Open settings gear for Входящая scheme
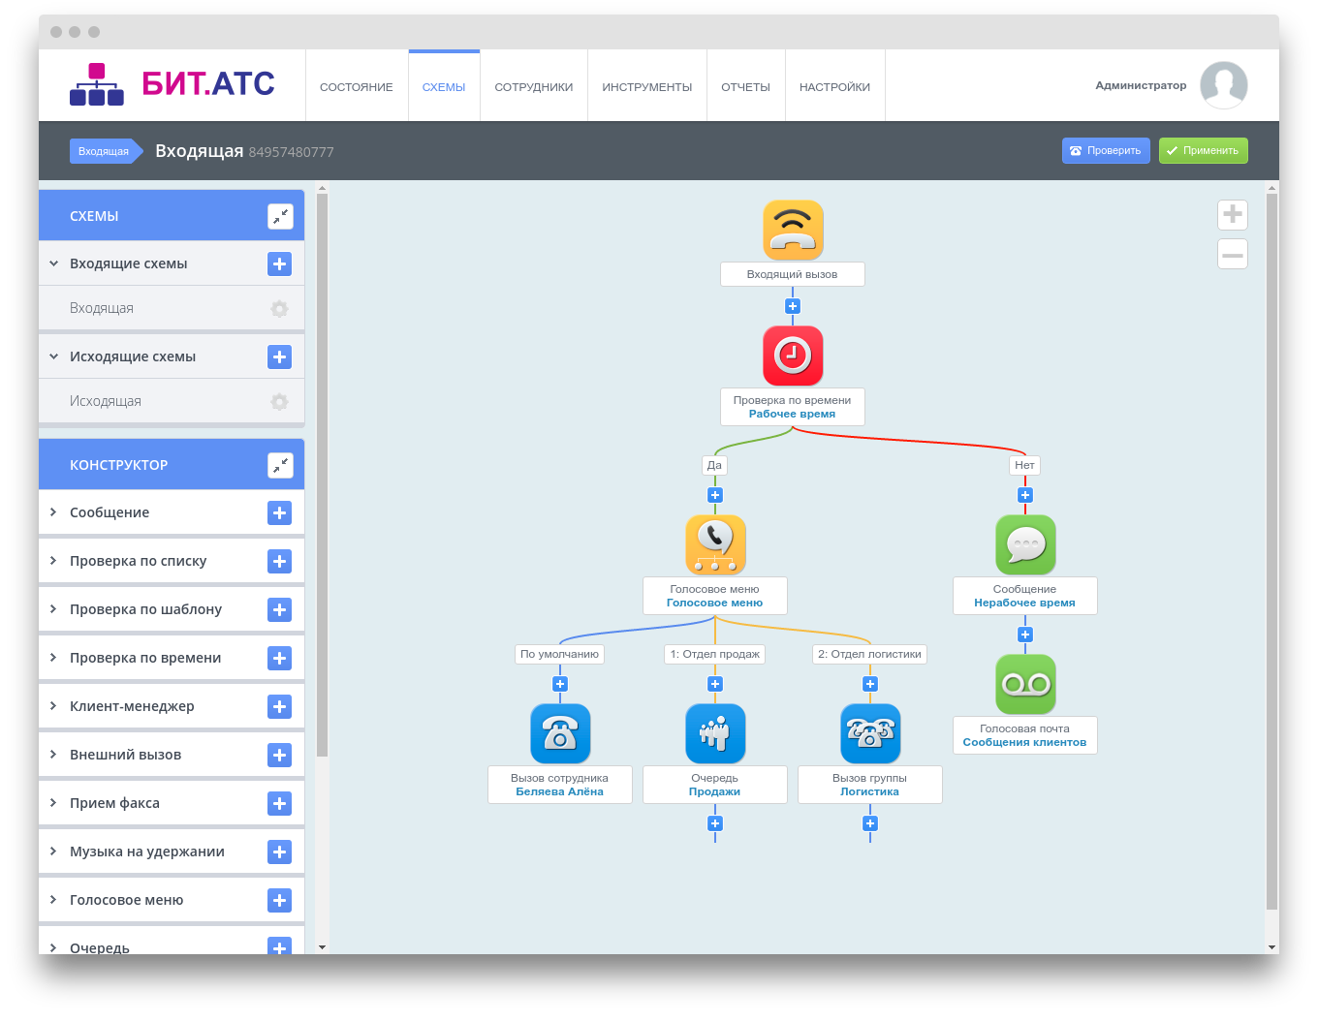This screenshot has height=1022, width=1318. [x=279, y=308]
